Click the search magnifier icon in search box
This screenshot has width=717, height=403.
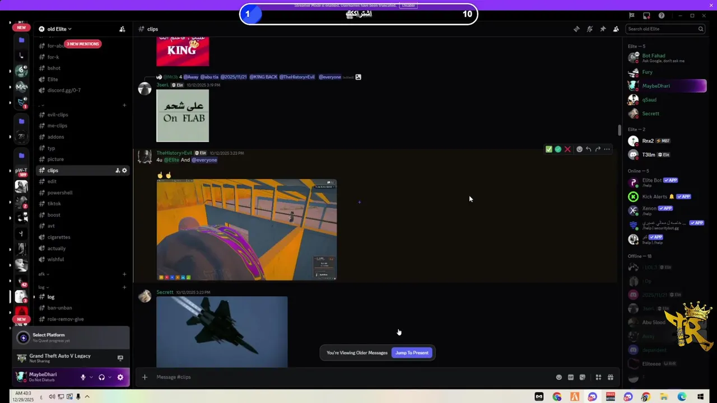700,29
